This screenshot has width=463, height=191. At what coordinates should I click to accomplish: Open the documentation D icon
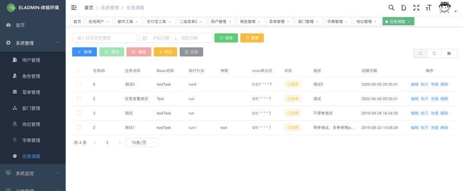click(x=404, y=8)
